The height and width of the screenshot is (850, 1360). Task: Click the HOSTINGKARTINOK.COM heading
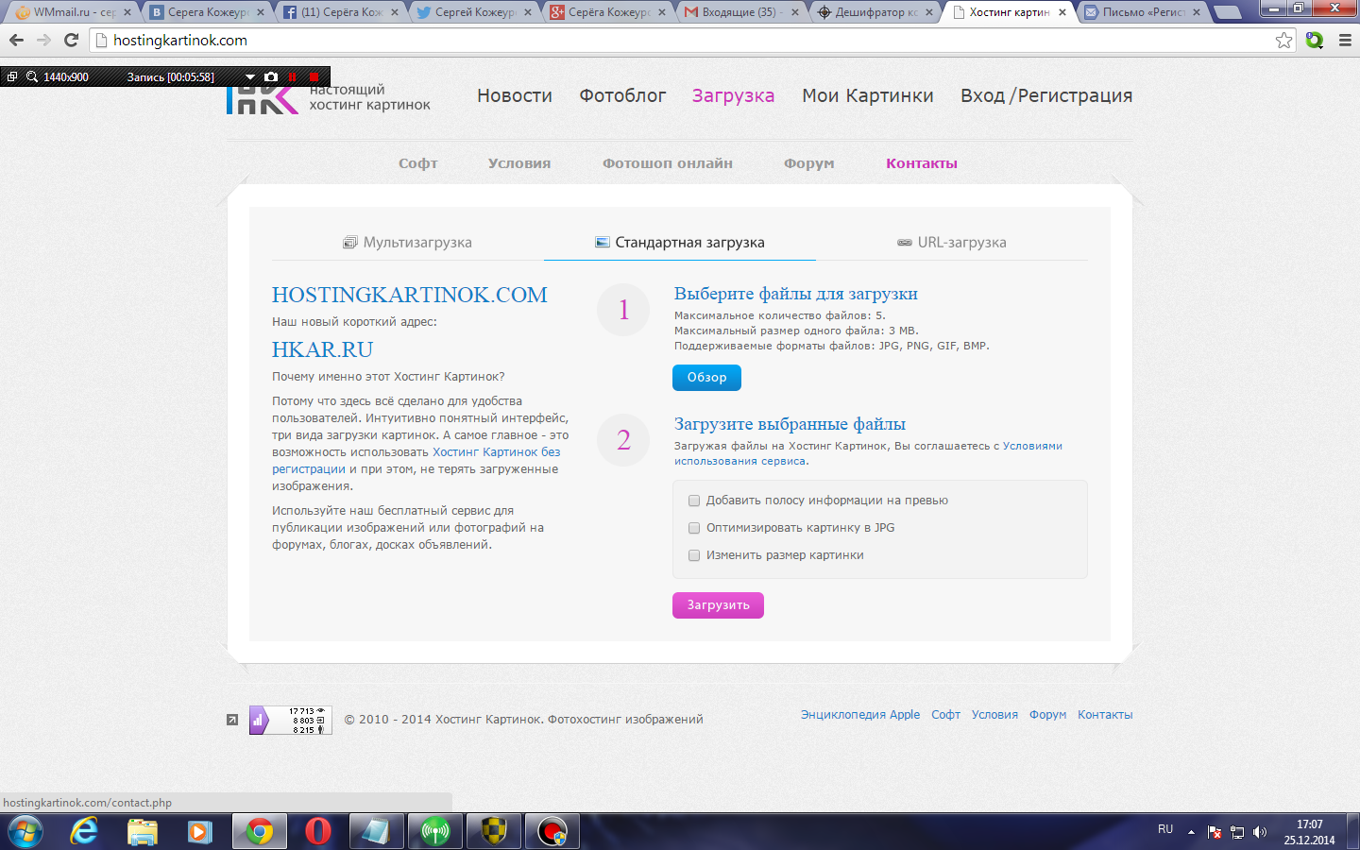410,295
